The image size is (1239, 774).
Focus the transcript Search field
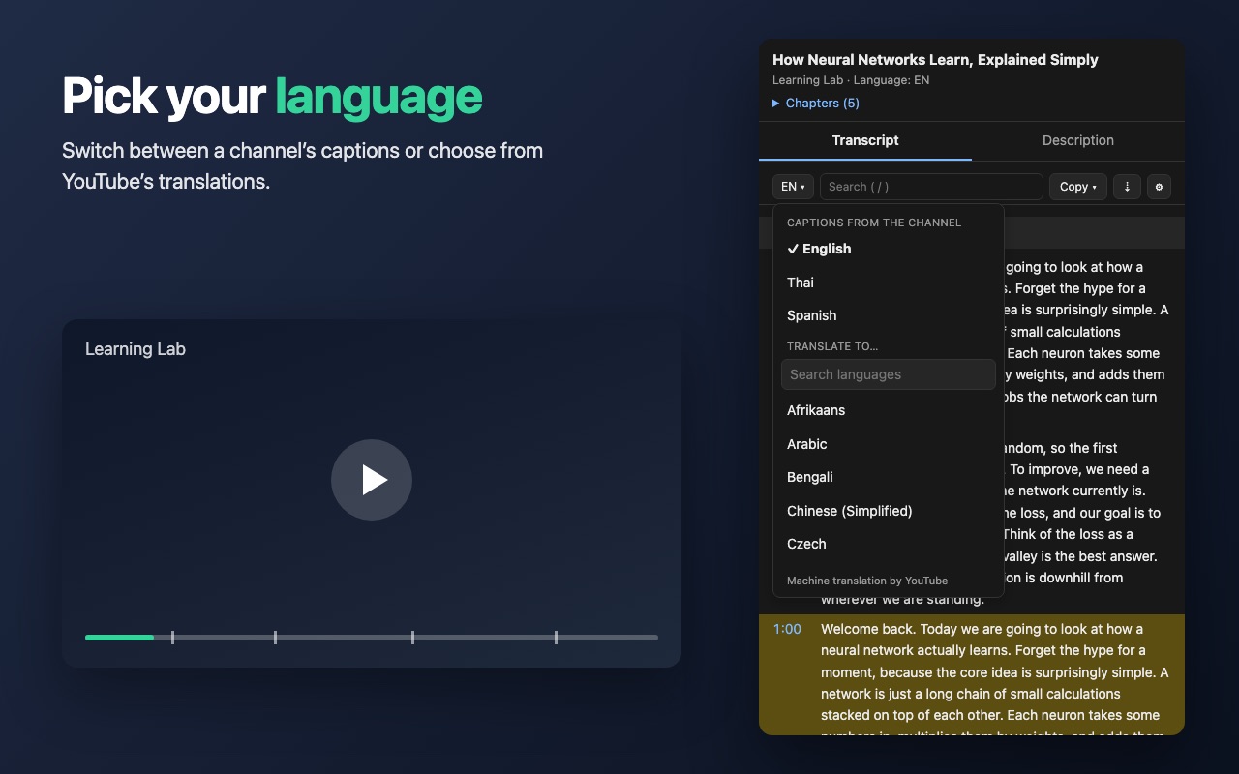tap(931, 187)
